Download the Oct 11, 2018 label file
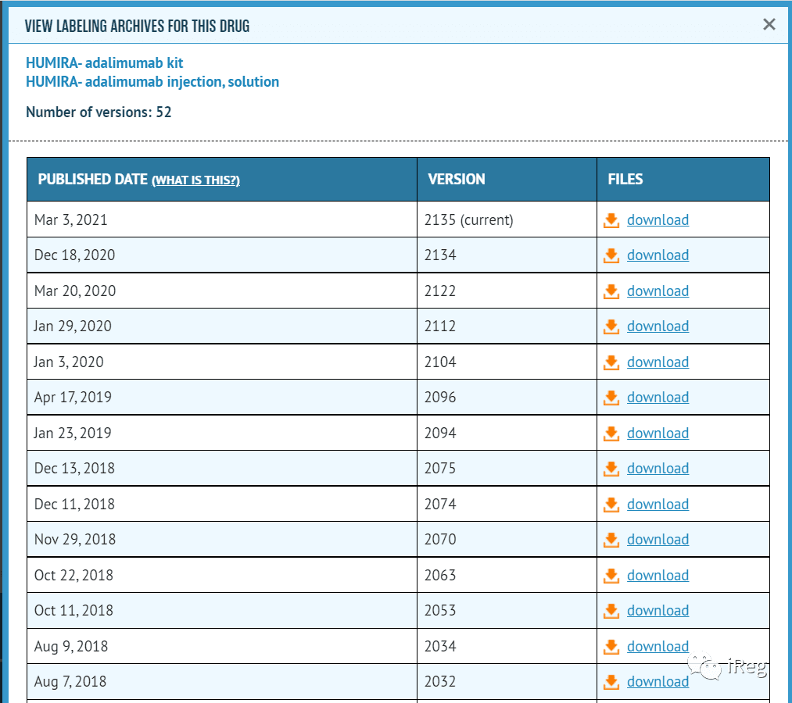This screenshot has width=792, height=703. coord(658,611)
